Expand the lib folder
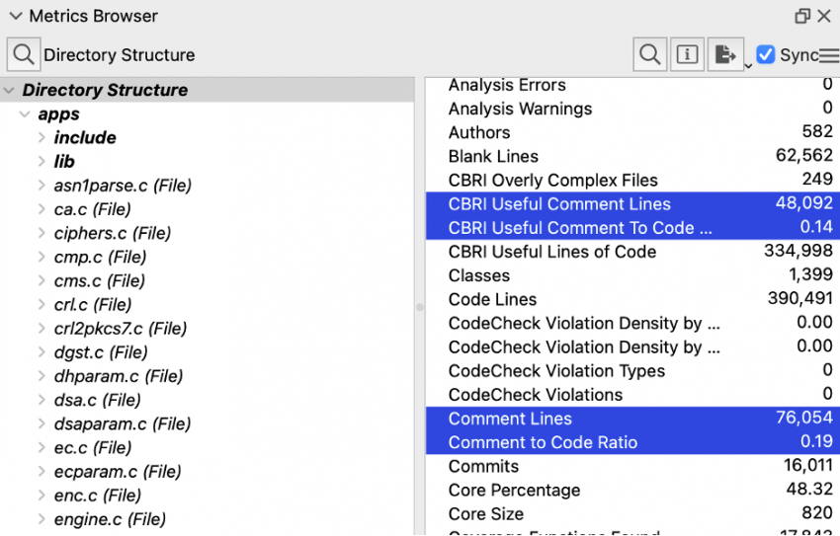The image size is (840, 536). [42, 161]
